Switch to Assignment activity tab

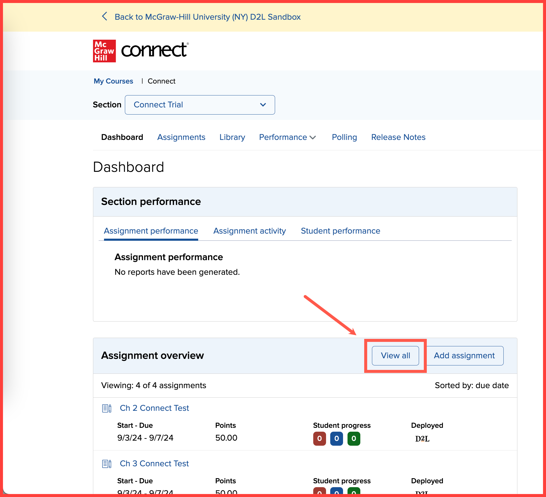[x=249, y=231]
